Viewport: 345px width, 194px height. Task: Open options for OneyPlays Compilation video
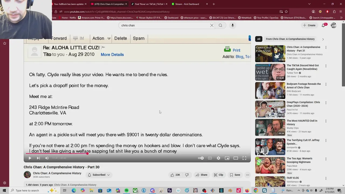point(326,103)
